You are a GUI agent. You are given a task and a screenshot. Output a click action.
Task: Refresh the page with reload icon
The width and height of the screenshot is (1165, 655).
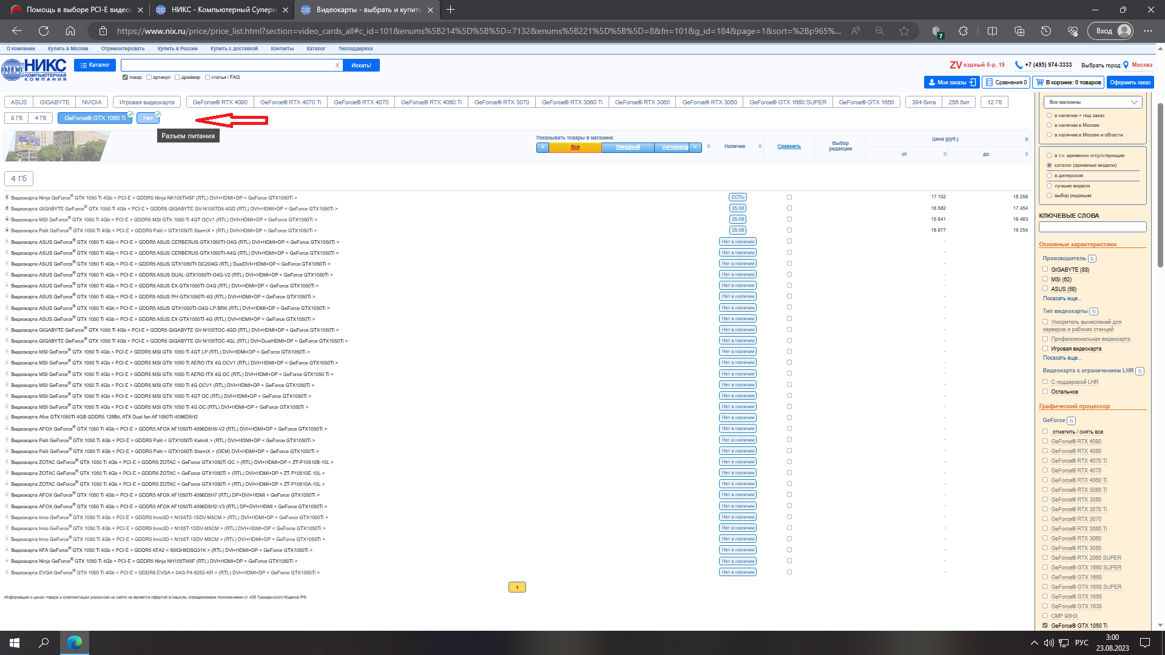(x=44, y=31)
